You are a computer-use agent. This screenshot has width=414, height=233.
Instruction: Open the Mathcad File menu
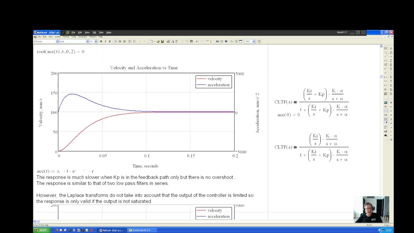tap(39, 37)
